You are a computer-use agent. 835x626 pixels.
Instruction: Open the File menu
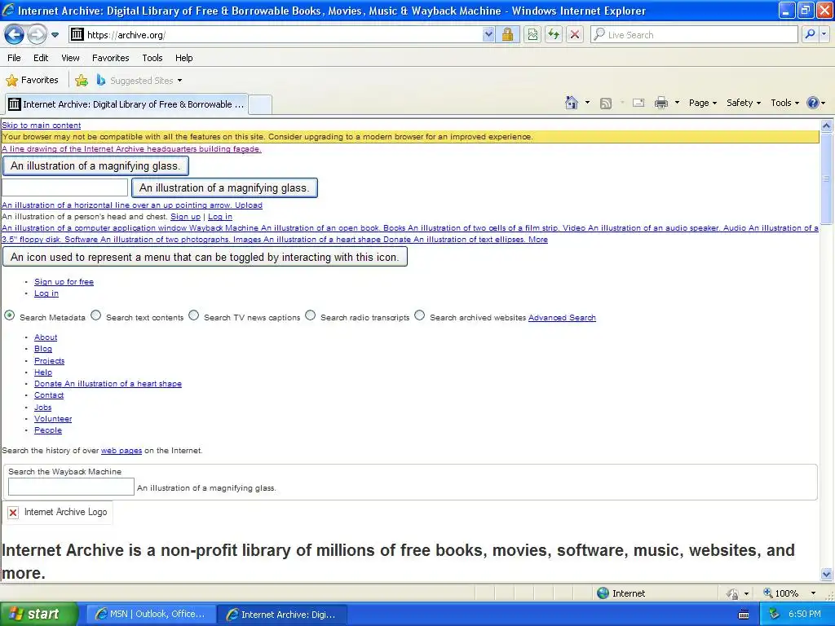[15, 58]
